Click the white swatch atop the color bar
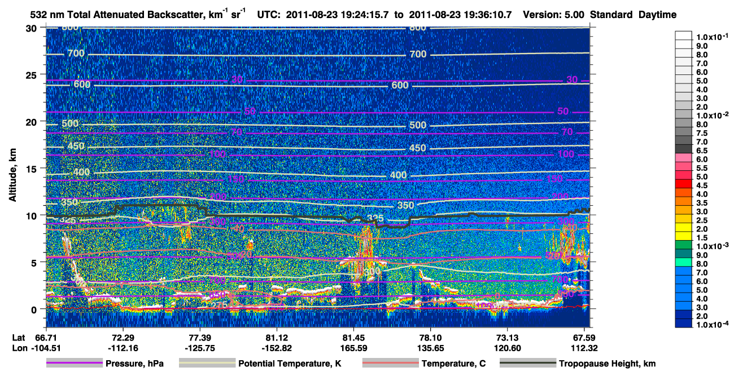 point(684,36)
